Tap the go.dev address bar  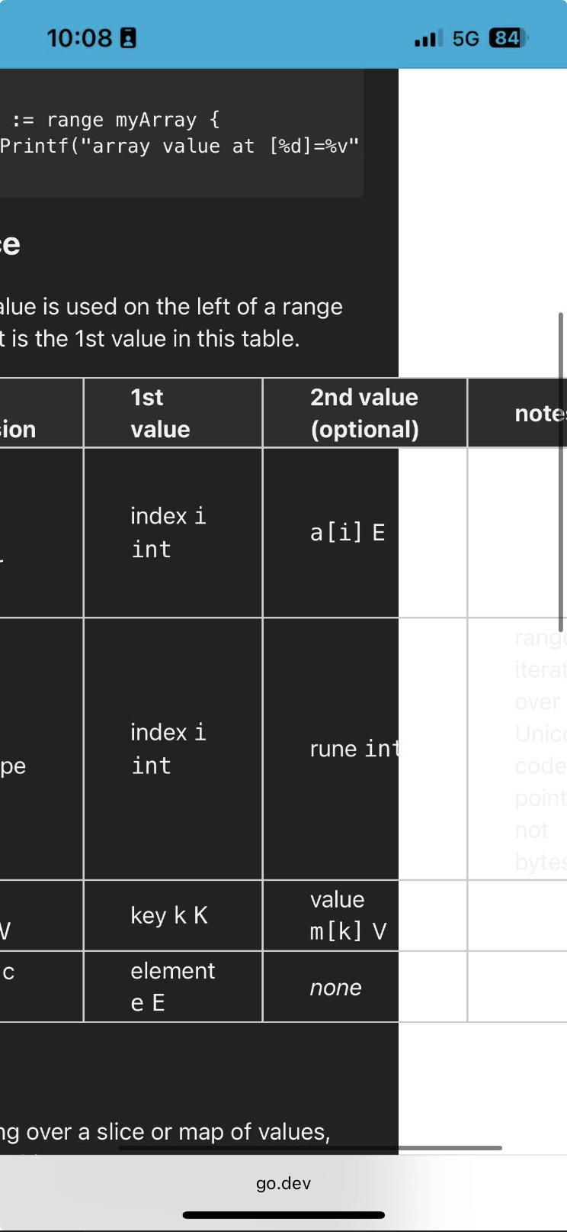(x=283, y=1183)
